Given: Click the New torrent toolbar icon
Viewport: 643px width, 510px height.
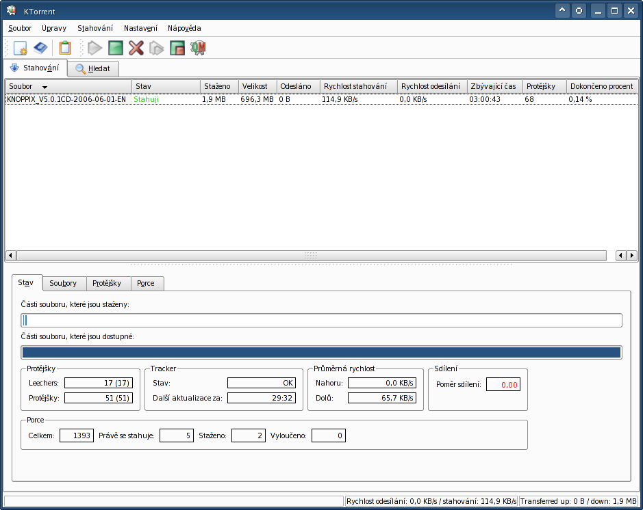Looking at the screenshot, I should 20,48.
